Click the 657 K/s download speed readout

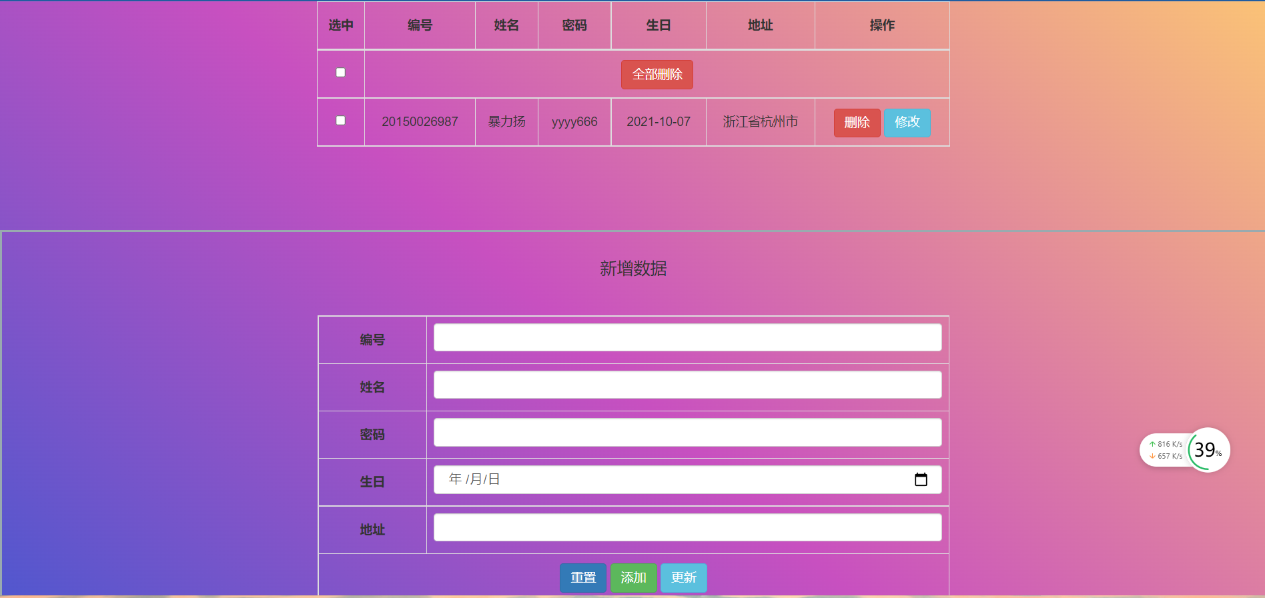1166,456
